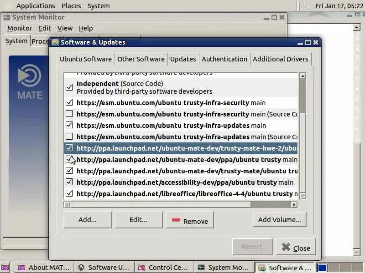Image resolution: width=365 pixels, height=273 pixels.
Task: Open the Other Software tab
Action: pos(141,59)
